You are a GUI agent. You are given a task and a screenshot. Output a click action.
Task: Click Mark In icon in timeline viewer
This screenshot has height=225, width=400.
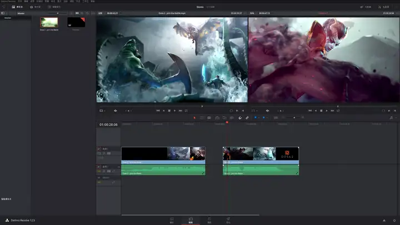pyautogui.click(x=389, y=111)
